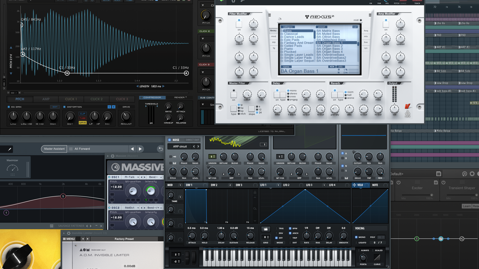Enable the TRIG mode checkbox in Serum
The width and height of the screenshot is (479, 269).
(276, 229)
